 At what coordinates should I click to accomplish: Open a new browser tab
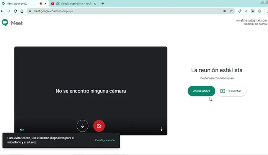(103, 3)
